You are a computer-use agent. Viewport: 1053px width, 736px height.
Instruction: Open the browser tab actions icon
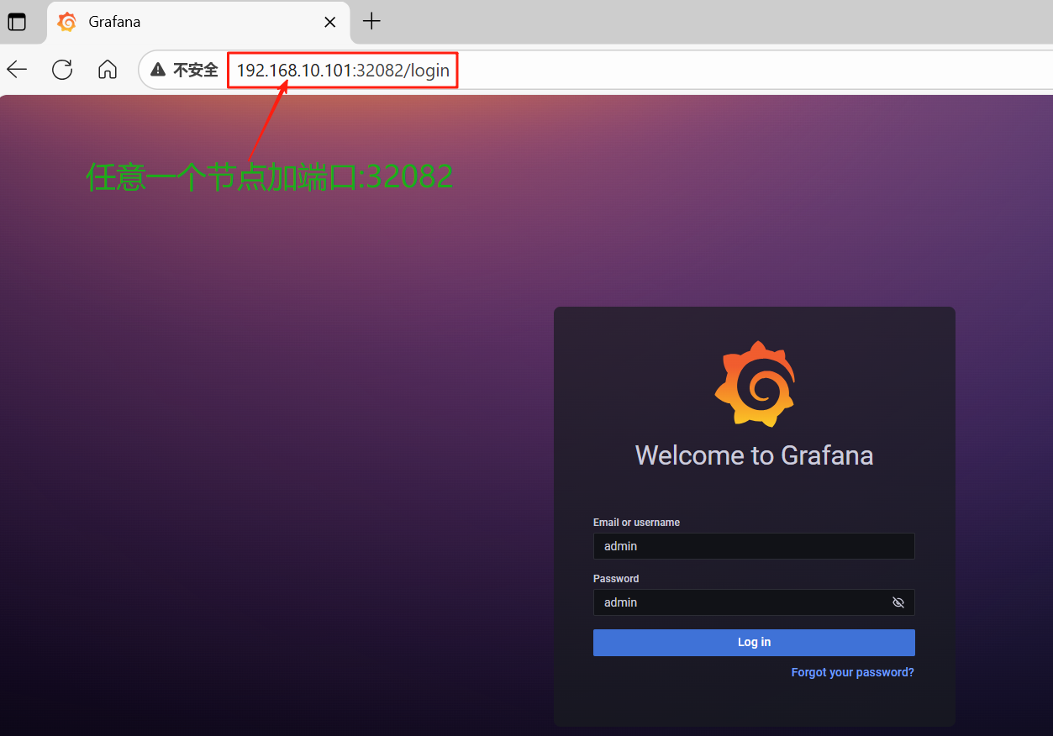[x=17, y=23]
